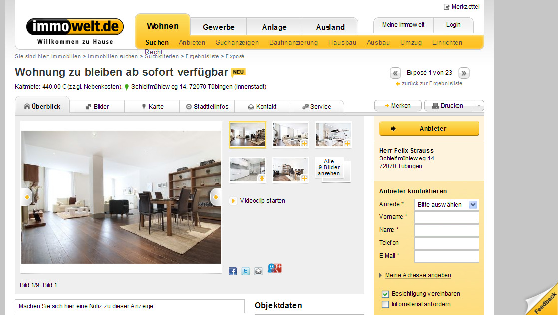Viewport: 558px width, 315px height.
Task: Click the large main apartment photo
Action: coord(121,197)
